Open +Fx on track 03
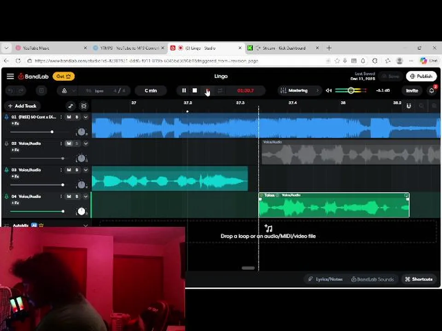The image size is (442, 331). tap(15, 176)
